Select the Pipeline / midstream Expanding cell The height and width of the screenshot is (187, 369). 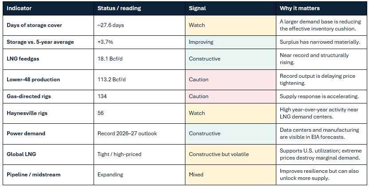pos(139,175)
